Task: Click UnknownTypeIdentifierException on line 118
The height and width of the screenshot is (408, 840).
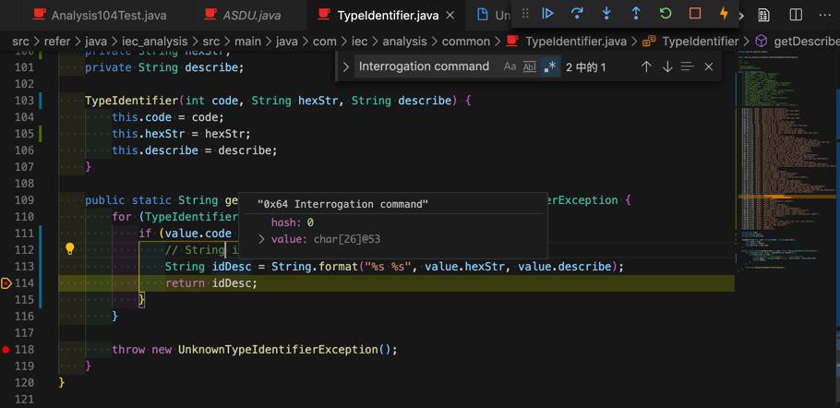Action: 278,350
